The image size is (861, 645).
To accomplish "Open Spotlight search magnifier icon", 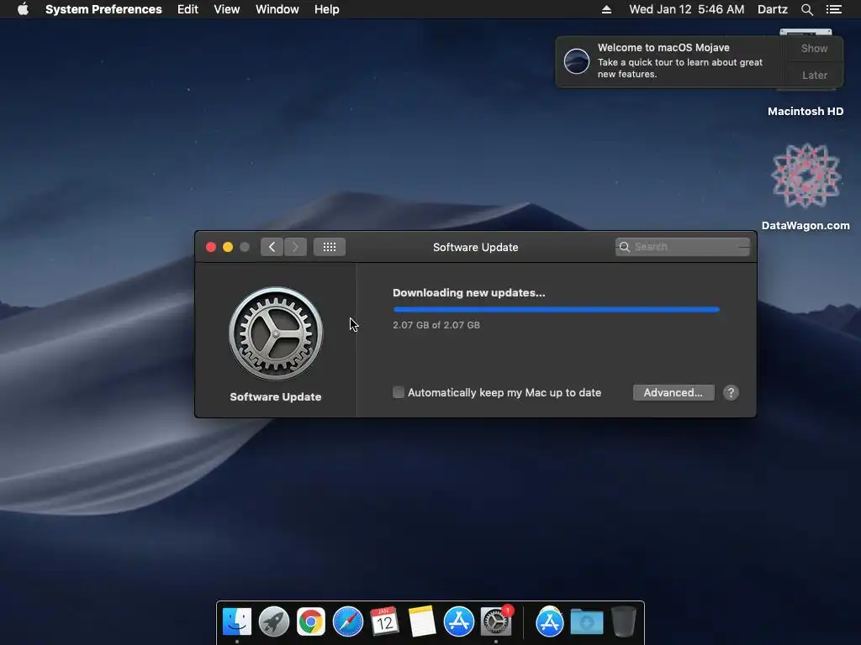I will [x=806, y=9].
